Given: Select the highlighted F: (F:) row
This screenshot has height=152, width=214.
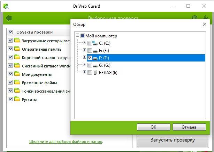Looking at the screenshot, I should pyautogui.click(x=146, y=58).
